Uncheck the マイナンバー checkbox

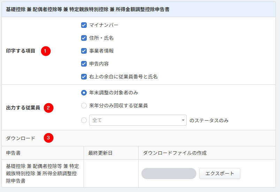[84, 25]
